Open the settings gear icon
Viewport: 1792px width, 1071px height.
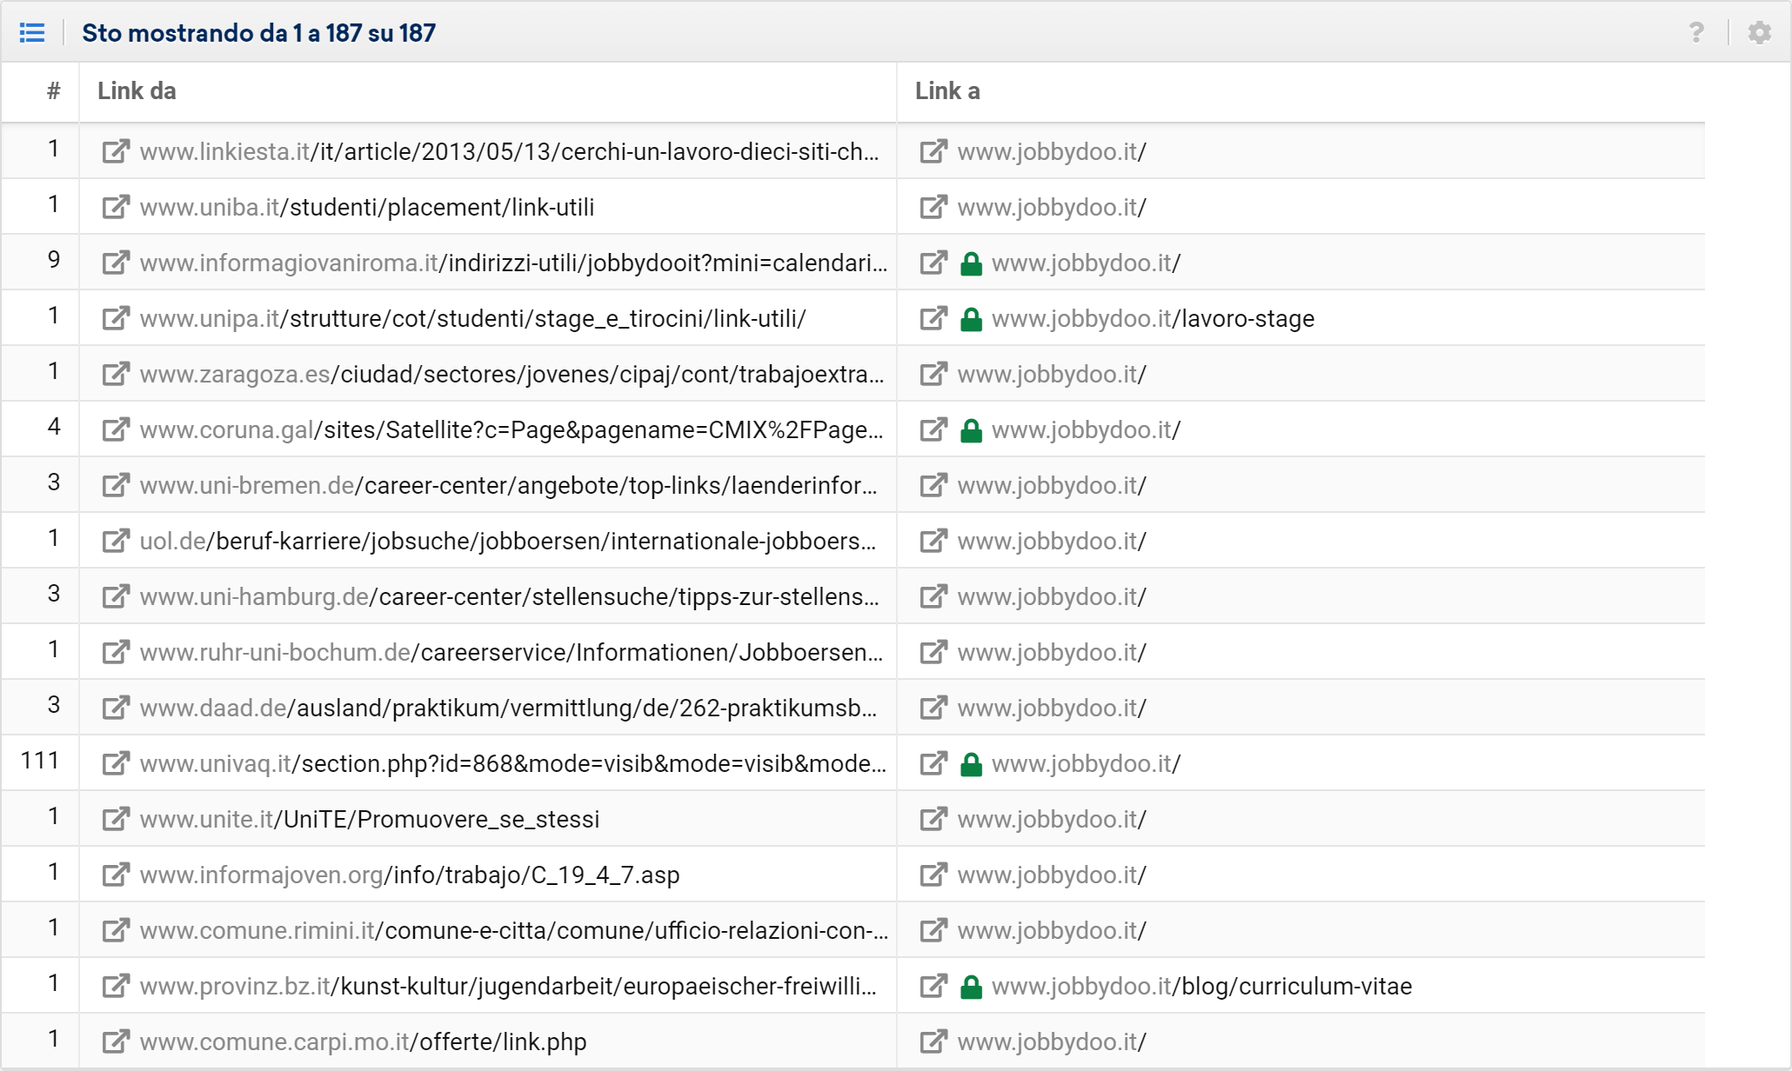click(1760, 33)
